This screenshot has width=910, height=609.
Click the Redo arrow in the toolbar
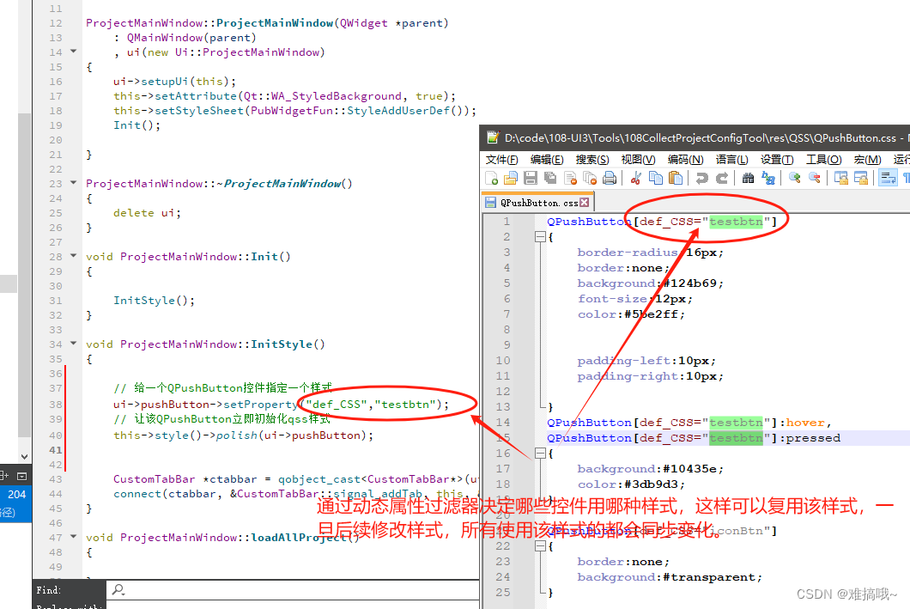[x=719, y=178]
